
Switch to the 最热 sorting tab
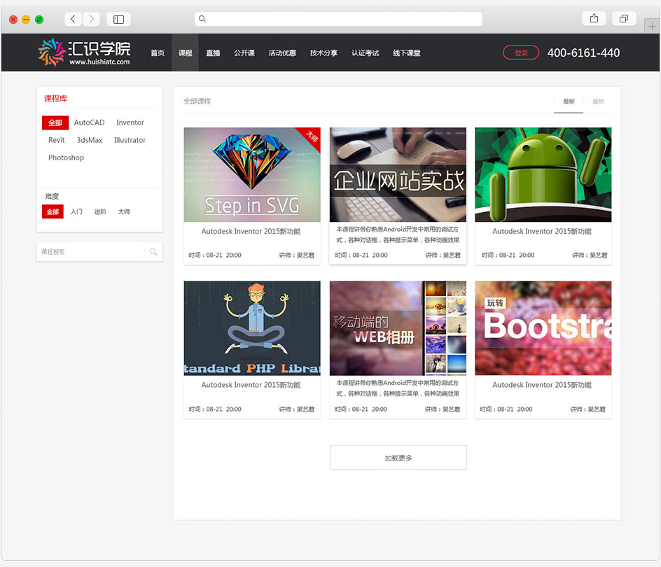tap(598, 101)
